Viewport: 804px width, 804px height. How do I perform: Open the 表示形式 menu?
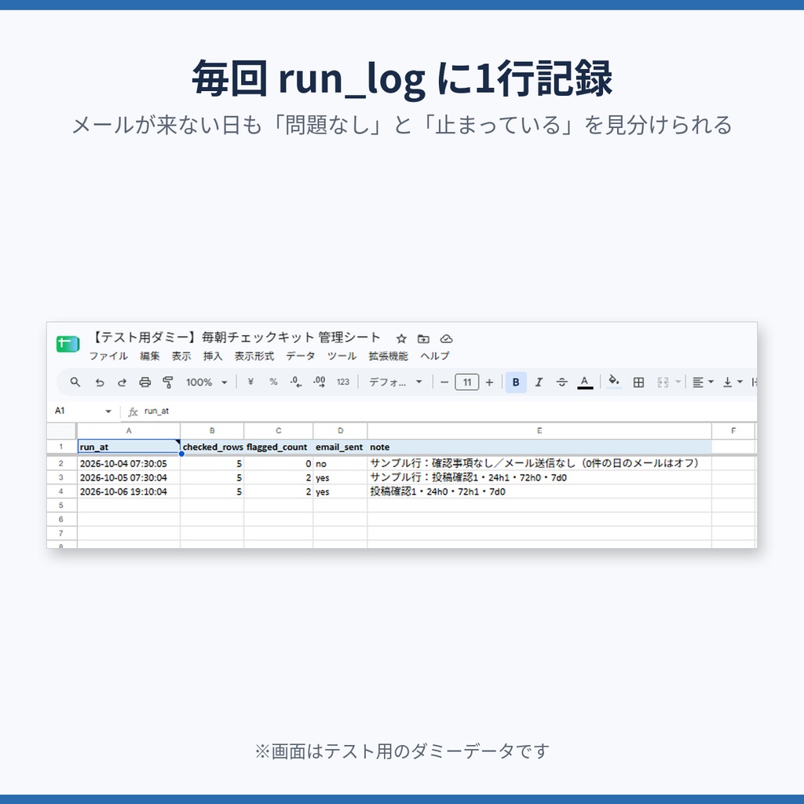click(x=254, y=356)
